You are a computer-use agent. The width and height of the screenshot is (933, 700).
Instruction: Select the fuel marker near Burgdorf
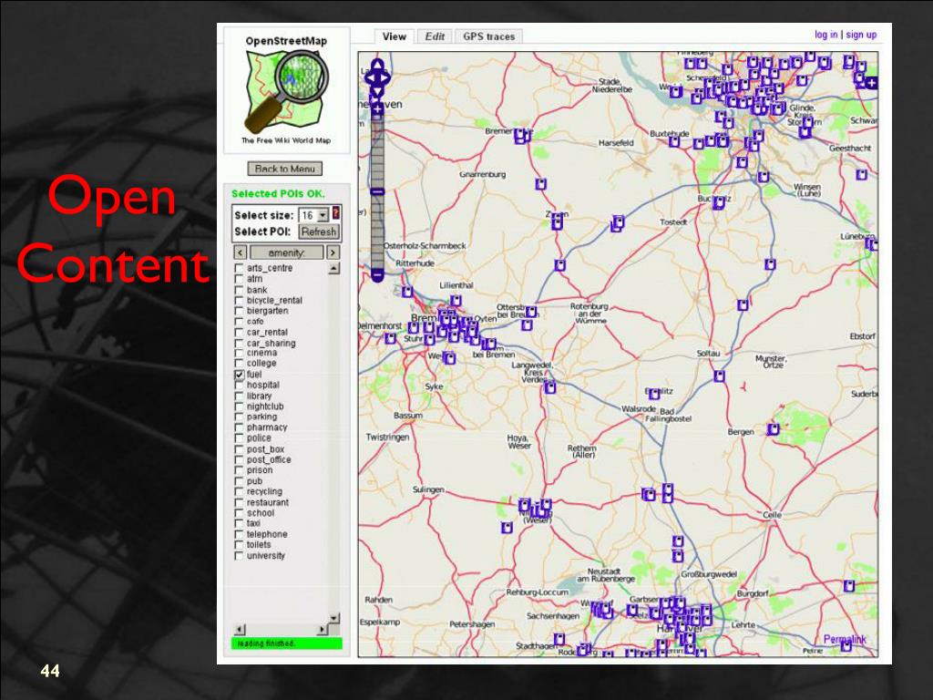pyautogui.click(x=849, y=586)
